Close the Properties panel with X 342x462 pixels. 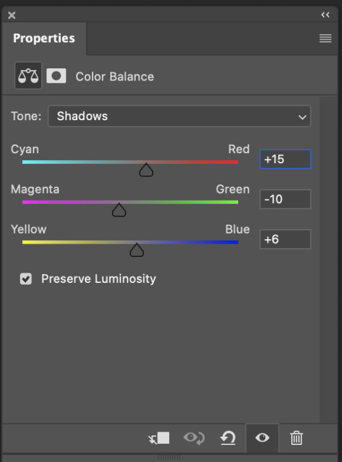click(12, 15)
